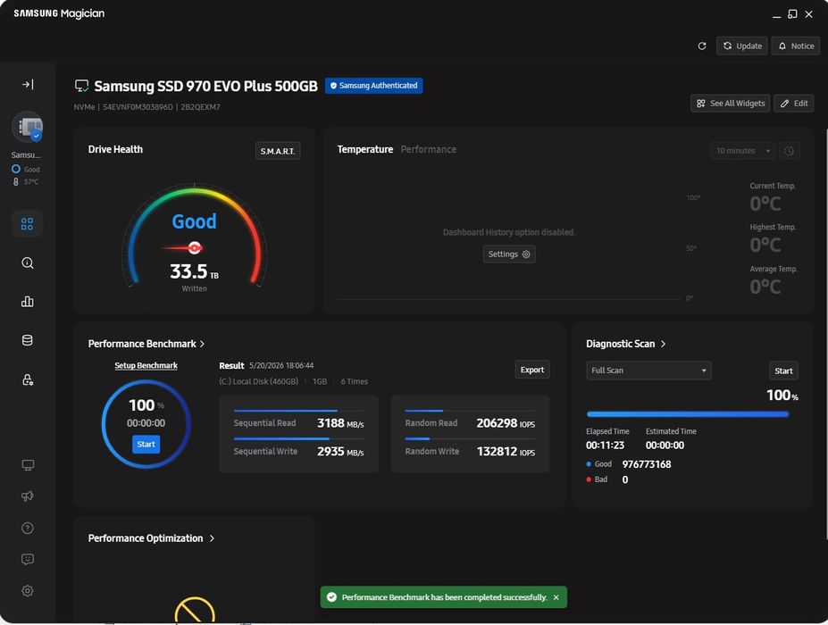
Task: Start the Diagnostic Scan
Action: click(783, 371)
